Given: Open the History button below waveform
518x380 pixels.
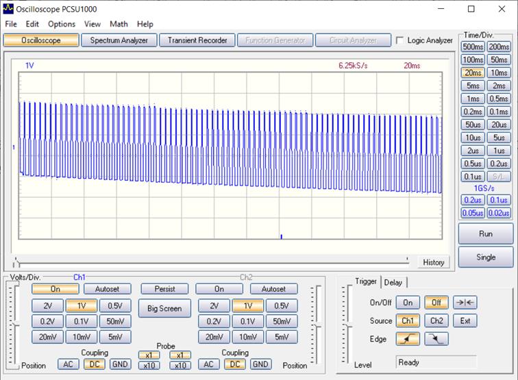Looking at the screenshot, I should pos(433,262).
